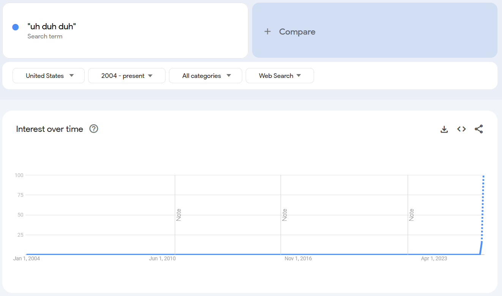
Task: Open the United States region dropdown
Action: [49, 76]
